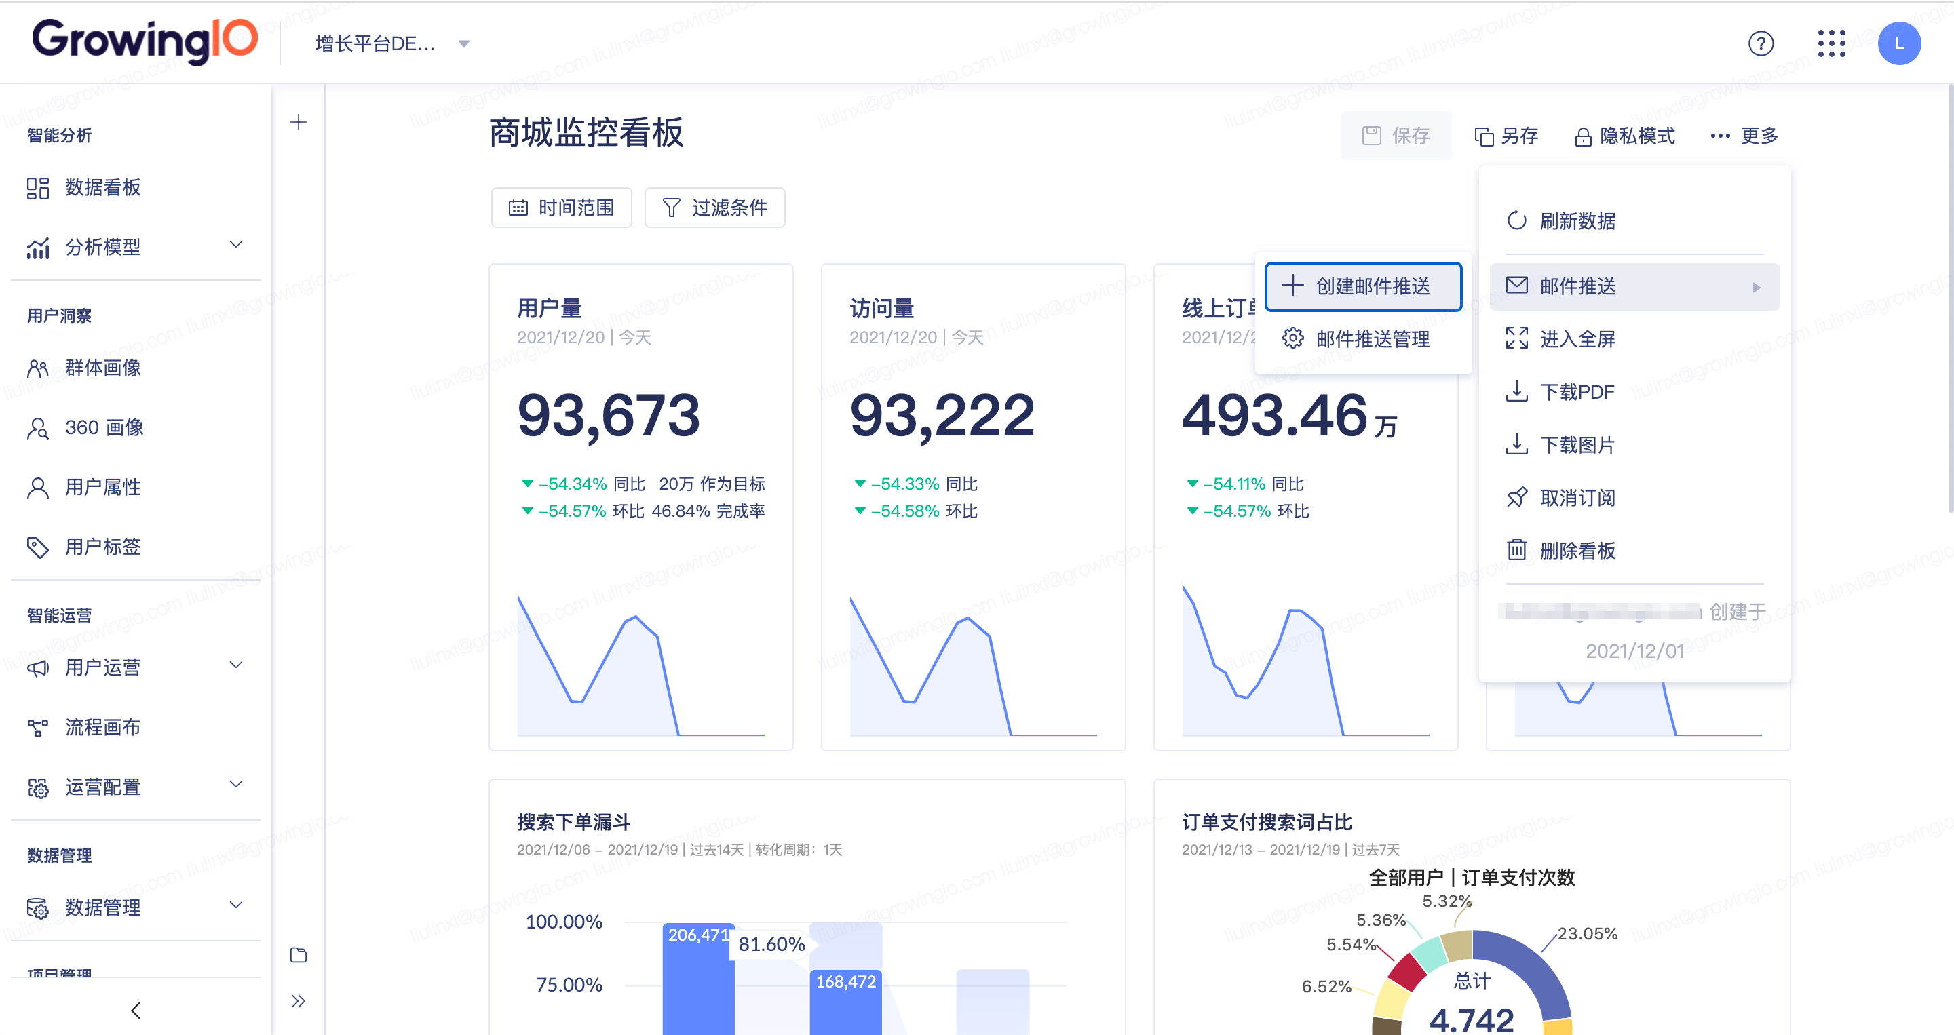The height and width of the screenshot is (1035, 1954).
Task: Click 用户量 trend sparkline chart
Action: [x=640, y=665]
